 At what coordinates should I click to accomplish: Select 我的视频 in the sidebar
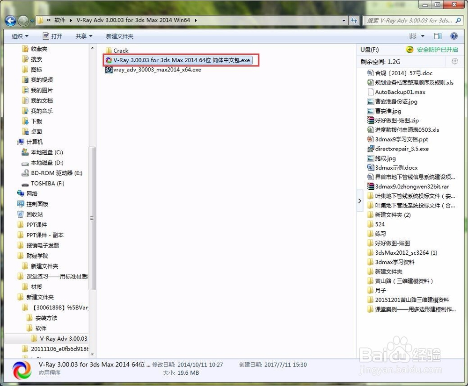coord(37,80)
